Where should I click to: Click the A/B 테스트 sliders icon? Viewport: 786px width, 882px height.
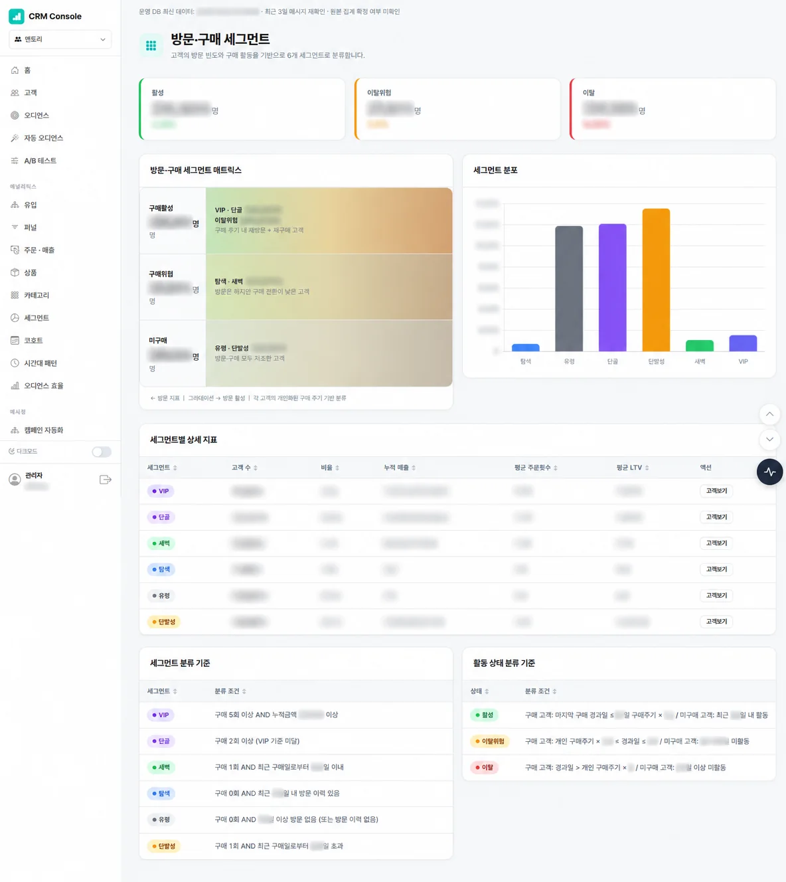[x=15, y=161]
